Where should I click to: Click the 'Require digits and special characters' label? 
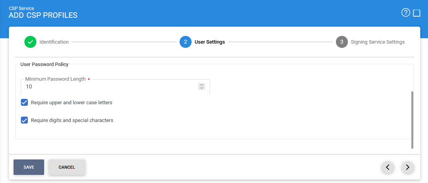(72, 120)
